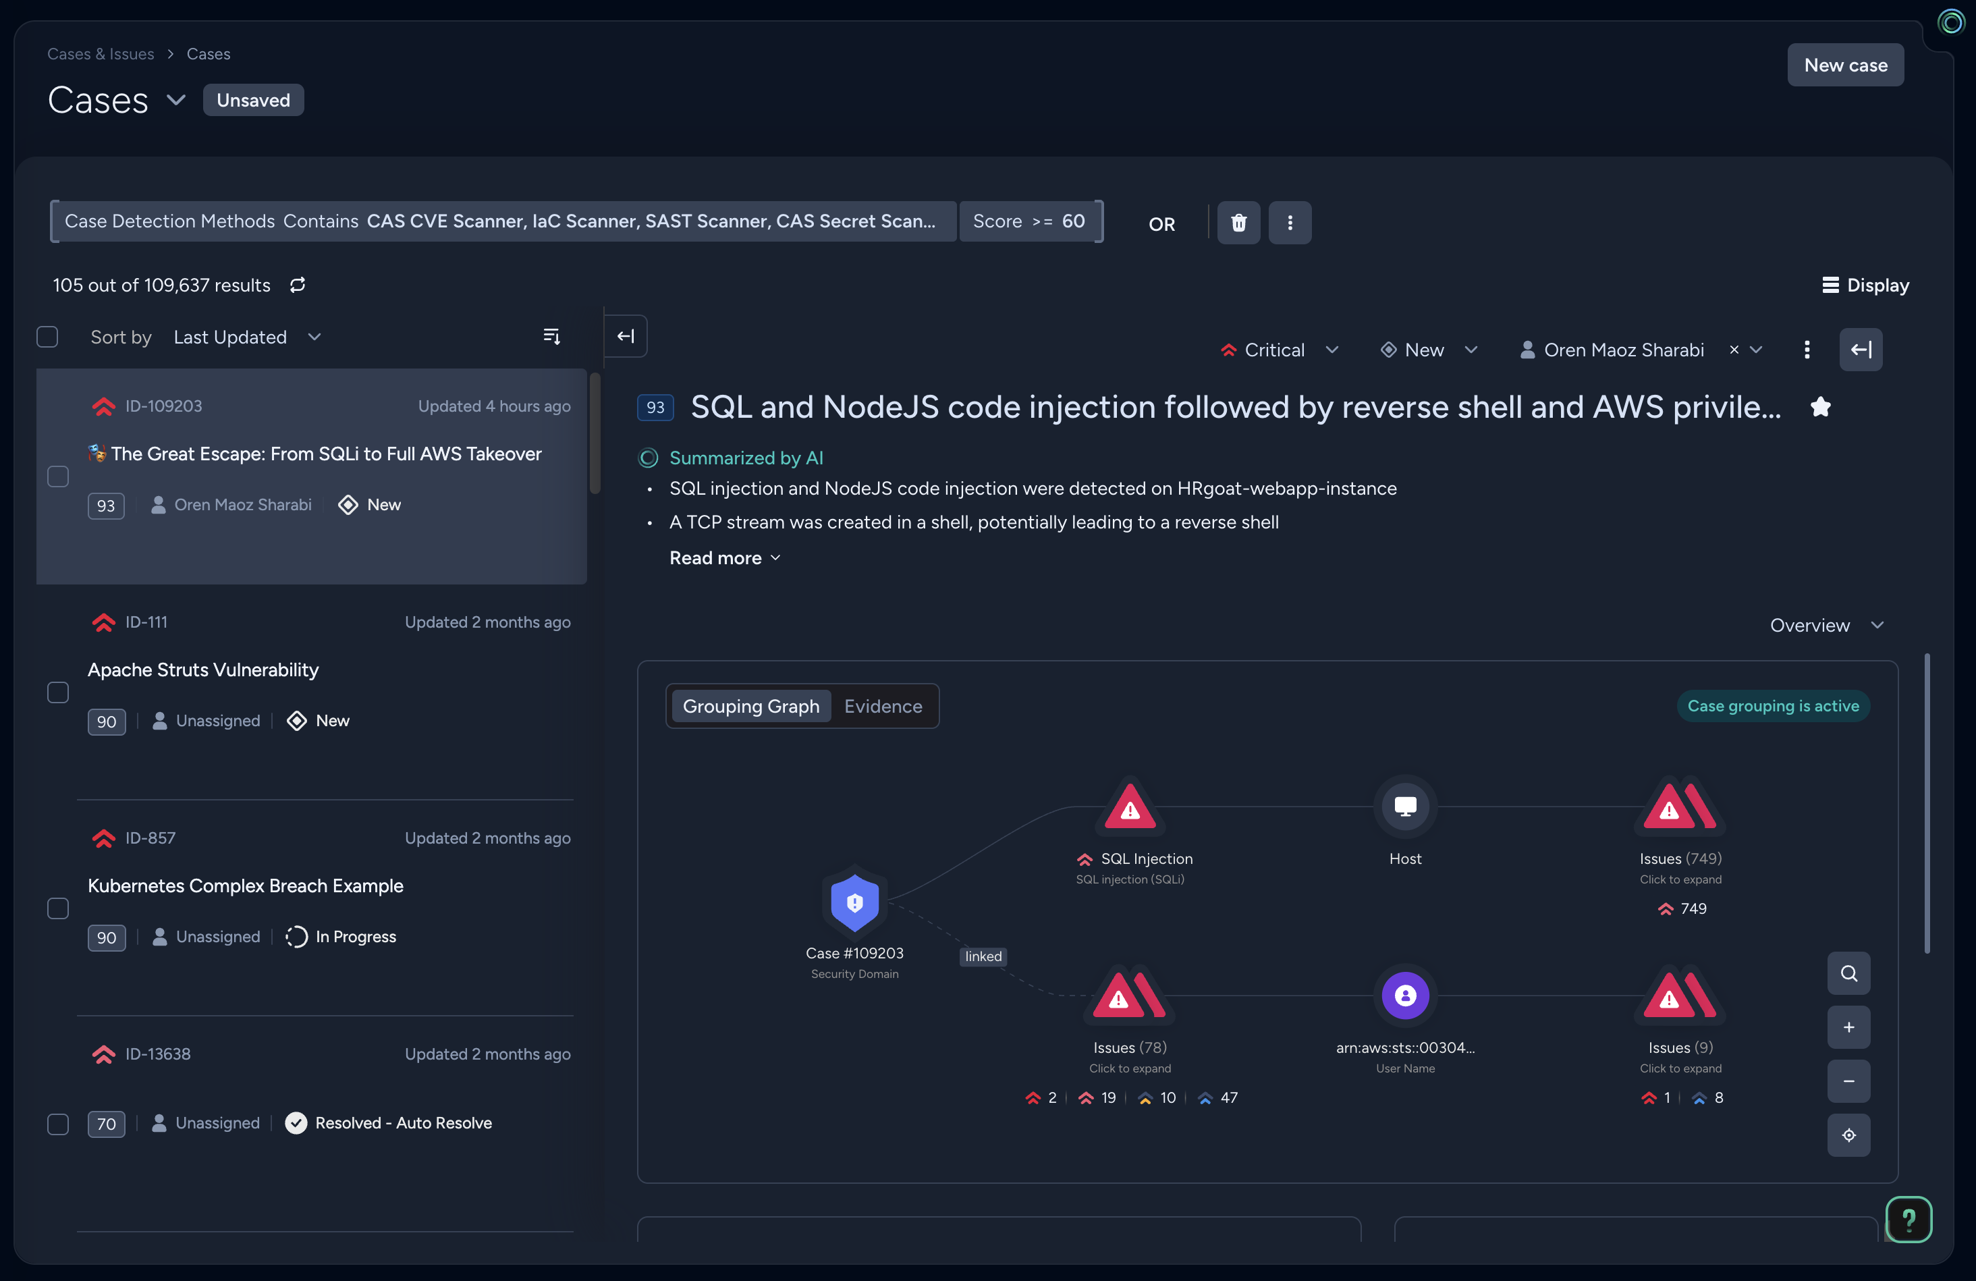Refresh the results count

click(297, 285)
